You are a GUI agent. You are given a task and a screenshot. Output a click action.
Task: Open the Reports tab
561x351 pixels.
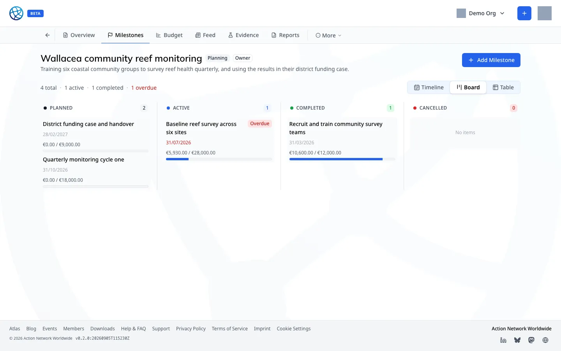(286, 35)
